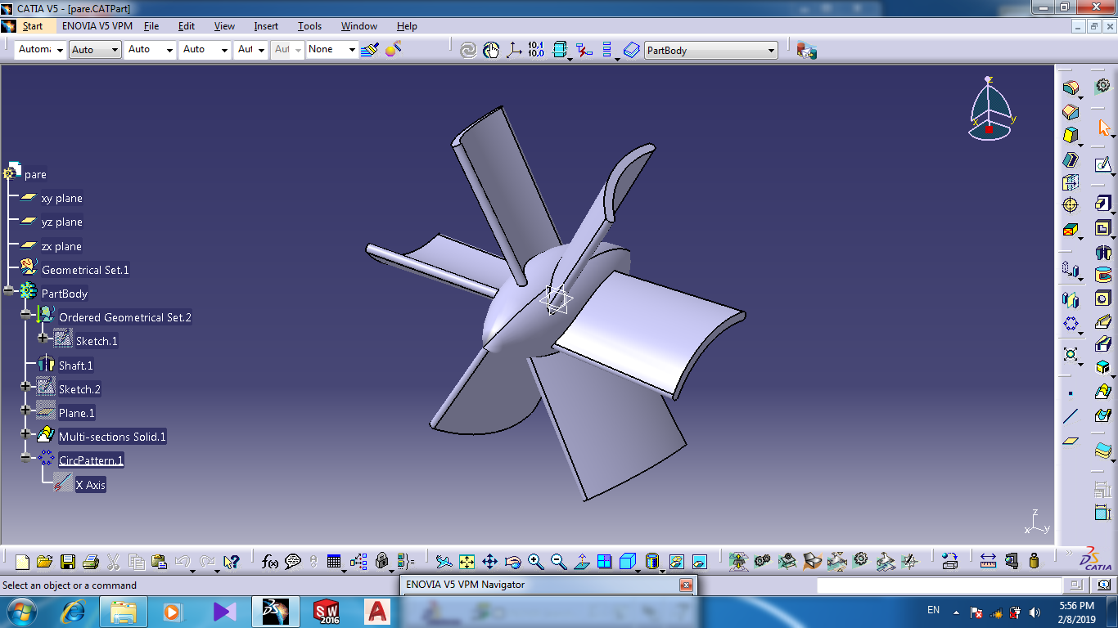Expand Multi-sections Solid.1 node

point(26,434)
